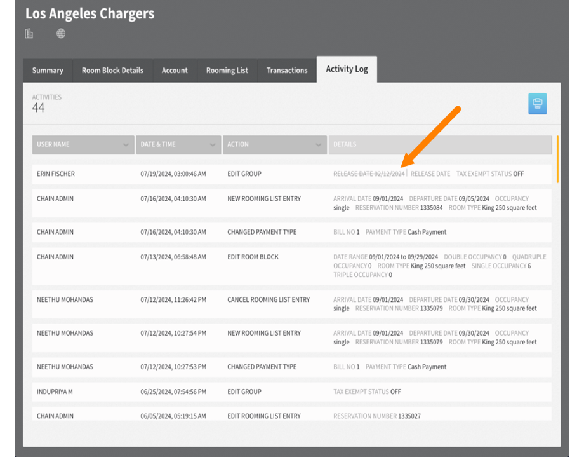Expand the Action column filter chevron
Viewport: 584px width, 457px height.
coord(319,145)
